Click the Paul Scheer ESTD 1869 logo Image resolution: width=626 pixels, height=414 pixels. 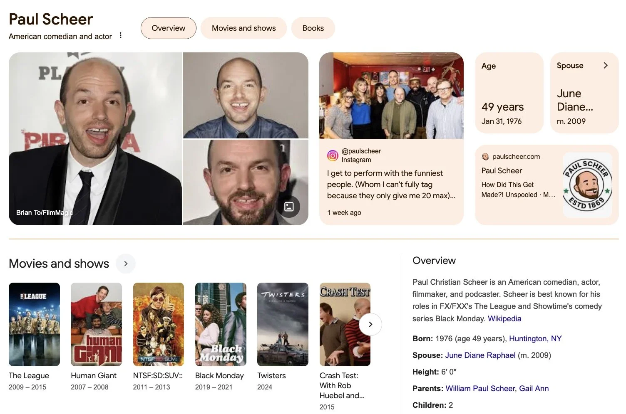[587, 185]
